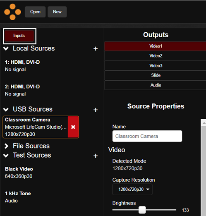This screenshot has height=216, width=206.
Task: Collapse the Local Sources section
Action: [x=6, y=48]
